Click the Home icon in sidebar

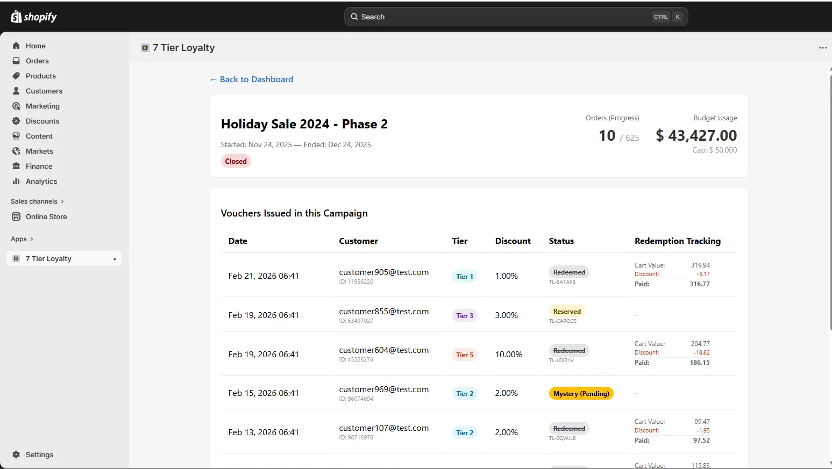(x=16, y=46)
